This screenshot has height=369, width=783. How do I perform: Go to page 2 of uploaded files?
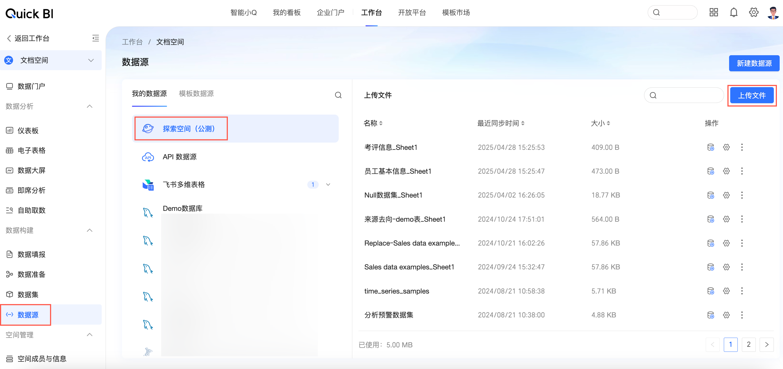pos(748,344)
